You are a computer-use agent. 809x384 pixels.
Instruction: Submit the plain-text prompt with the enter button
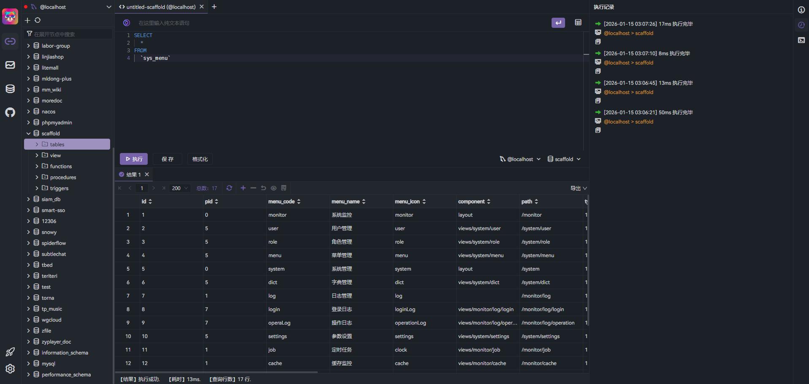[x=558, y=23]
